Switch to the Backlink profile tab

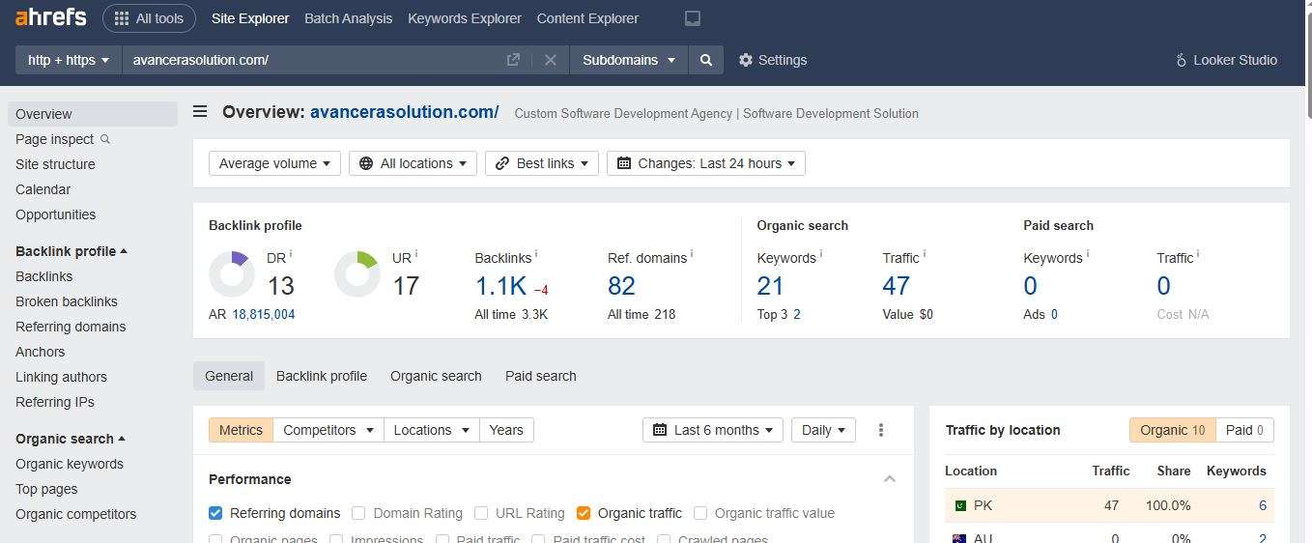[322, 376]
